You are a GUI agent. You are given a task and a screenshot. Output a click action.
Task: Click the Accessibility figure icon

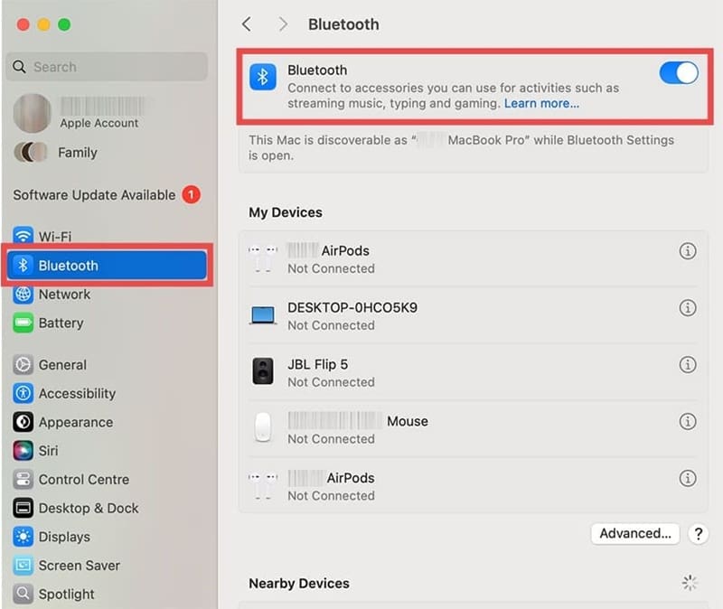(x=23, y=393)
